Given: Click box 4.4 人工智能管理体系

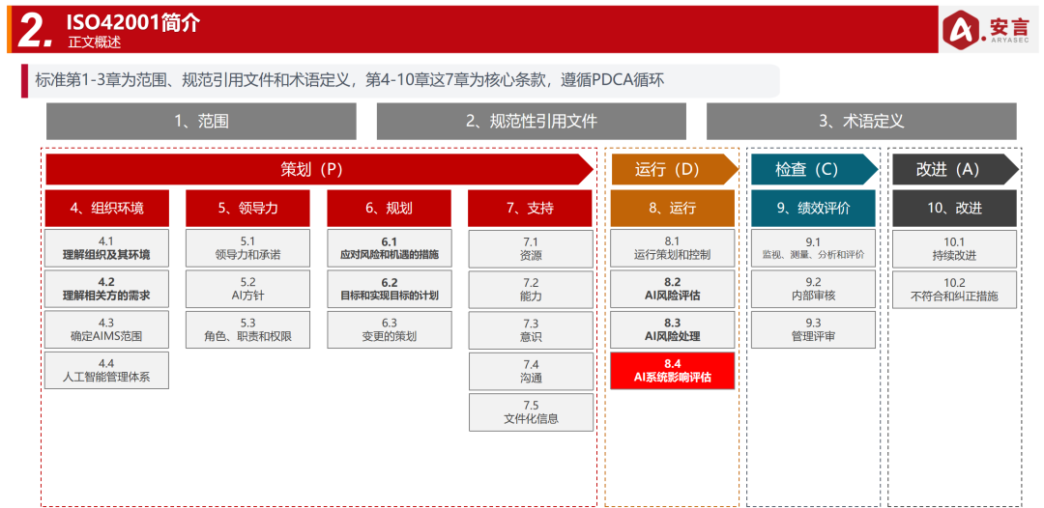Looking at the screenshot, I should 107,370.
